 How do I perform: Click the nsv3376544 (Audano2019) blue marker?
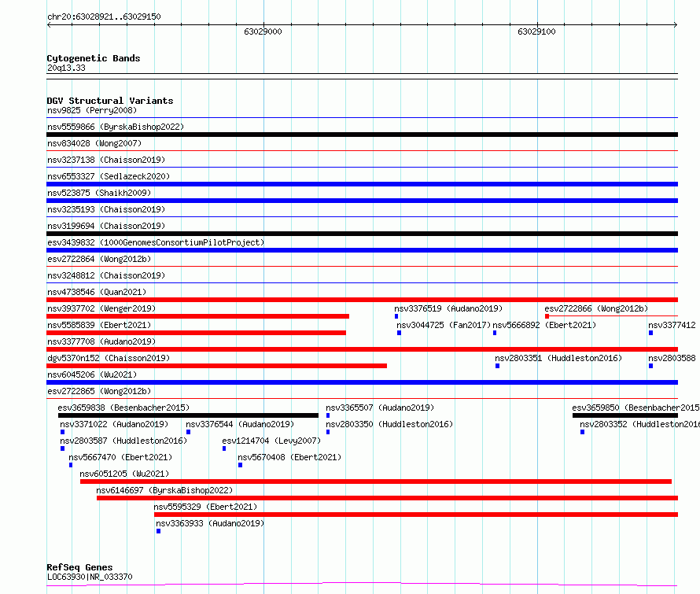point(189,432)
